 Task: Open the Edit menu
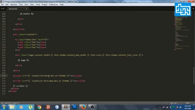pyautogui.click(x=7, y=5)
